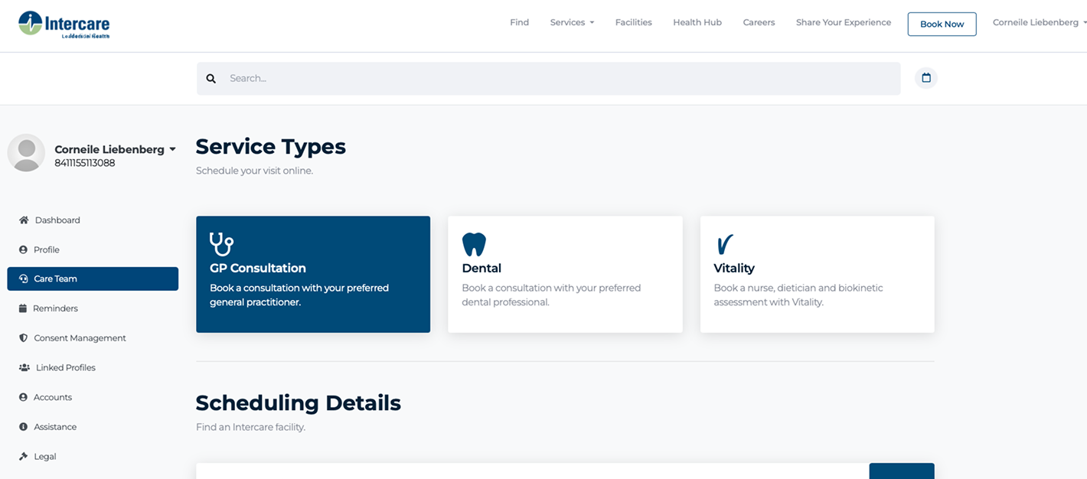The height and width of the screenshot is (479, 1087).
Task: Click the tooth icon on Dental card
Action: click(x=474, y=245)
